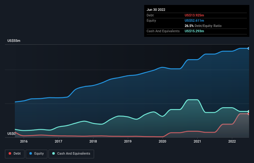Click the Debt label in tooltip
Image resolution: width=254 pixels, height=163 pixels.
(x=150, y=15)
